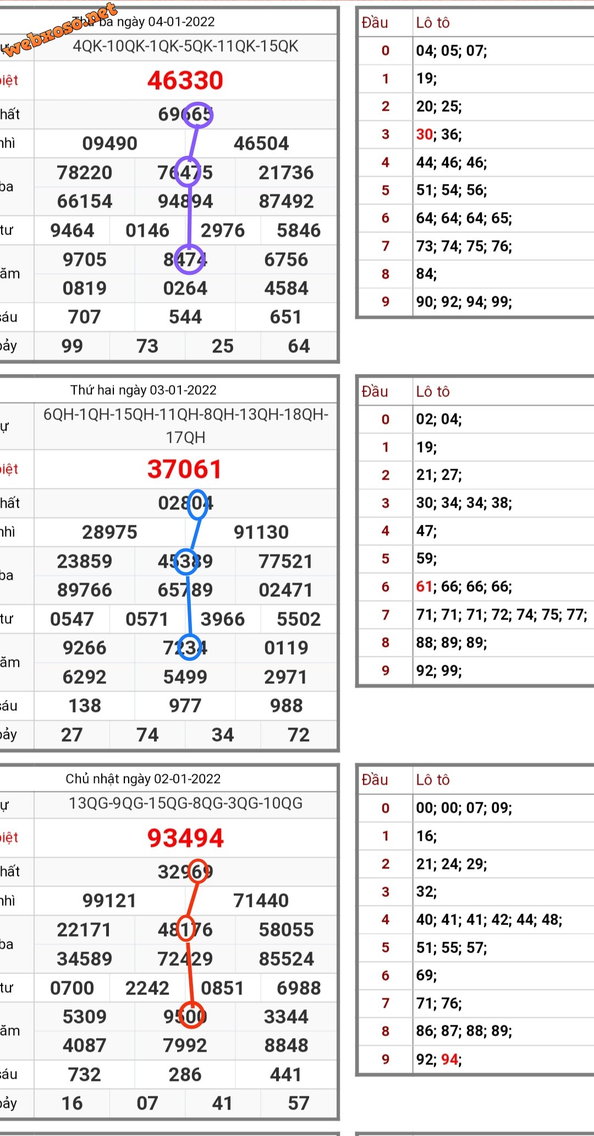Click prize number 58055

286,930
